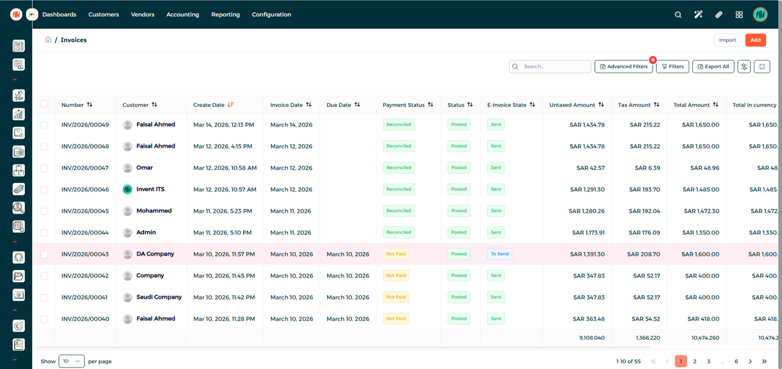The height and width of the screenshot is (369, 782).
Task: Click the magic wand icon in top bar
Action: click(698, 15)
